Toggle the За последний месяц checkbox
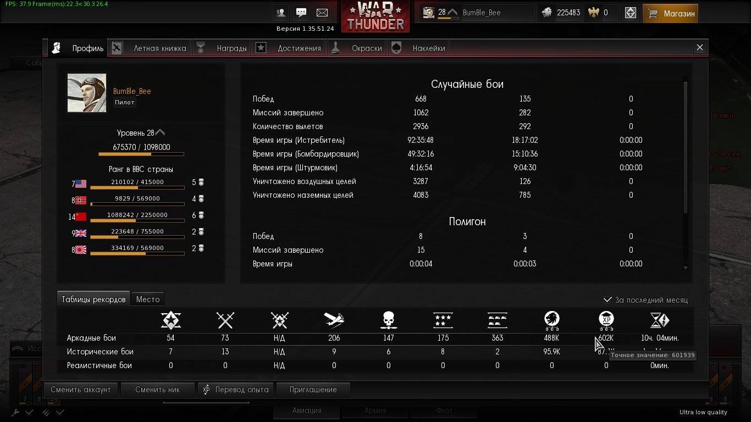 tap(608, 300)
